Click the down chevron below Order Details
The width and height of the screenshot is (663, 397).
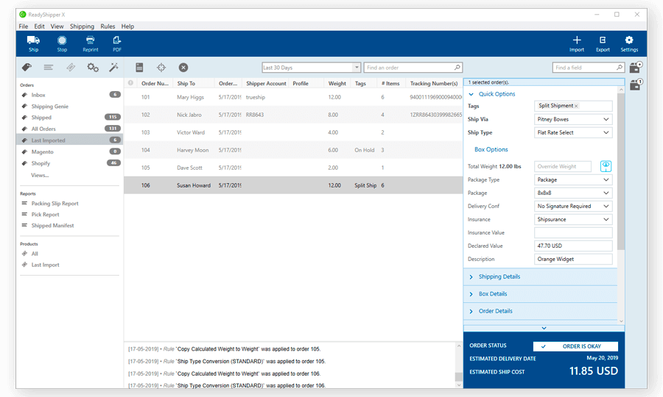pos(544,328)
